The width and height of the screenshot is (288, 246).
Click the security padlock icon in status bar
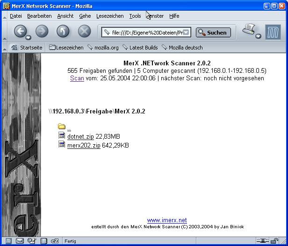click(274, 240)
